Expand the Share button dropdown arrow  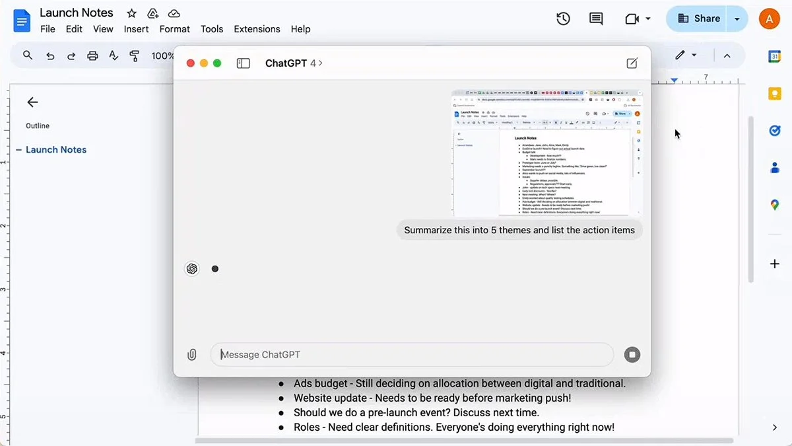pos(739,19)
